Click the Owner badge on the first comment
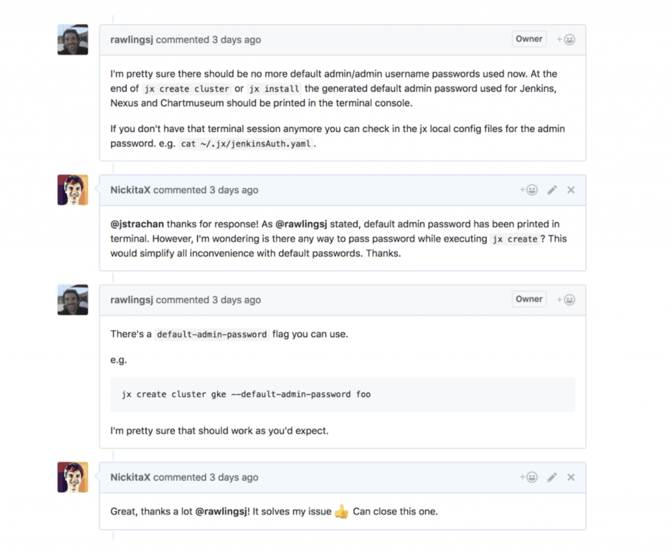672x554 pixels. click(x=529, y=39)
